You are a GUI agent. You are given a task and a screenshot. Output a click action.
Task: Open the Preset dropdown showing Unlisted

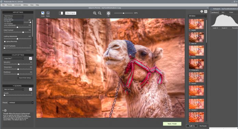click(21, 103)
